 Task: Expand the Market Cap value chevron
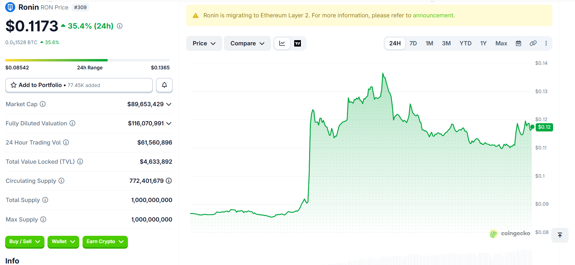point(169,104)
